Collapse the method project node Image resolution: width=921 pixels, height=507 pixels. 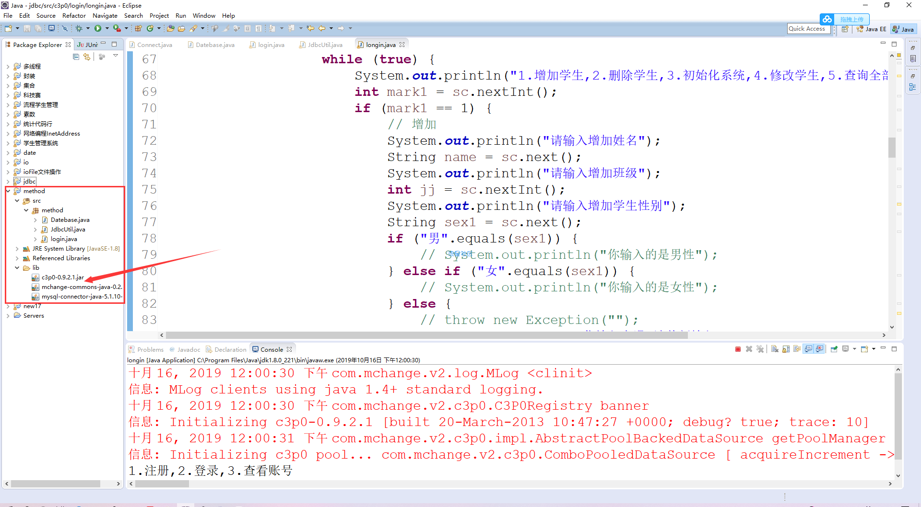coord(8,191)
